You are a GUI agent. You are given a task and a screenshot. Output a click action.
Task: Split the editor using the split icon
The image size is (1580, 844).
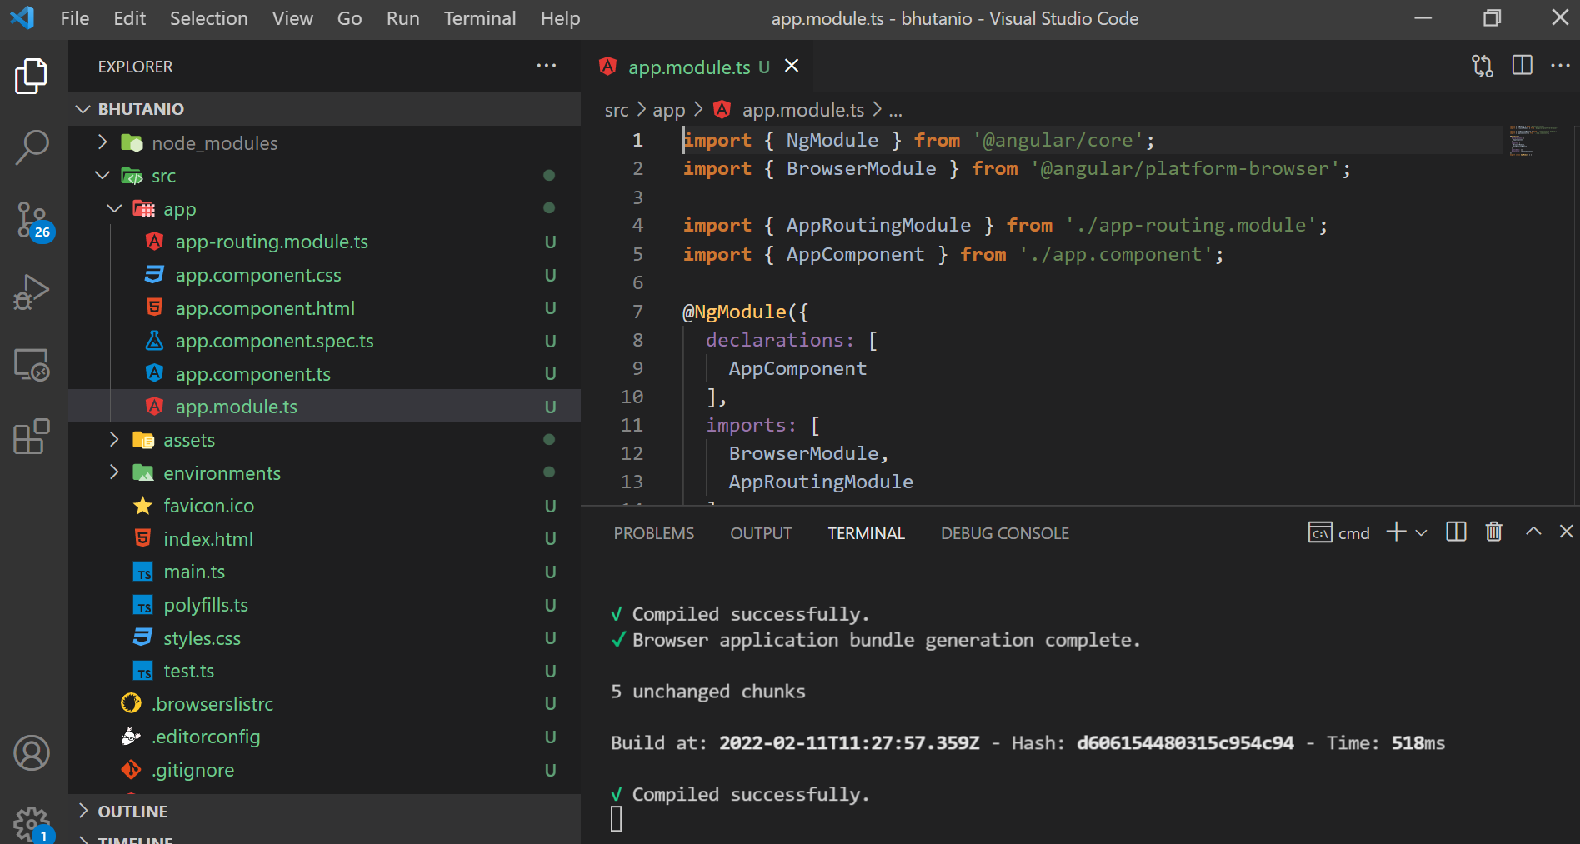tap(1522, 66)
